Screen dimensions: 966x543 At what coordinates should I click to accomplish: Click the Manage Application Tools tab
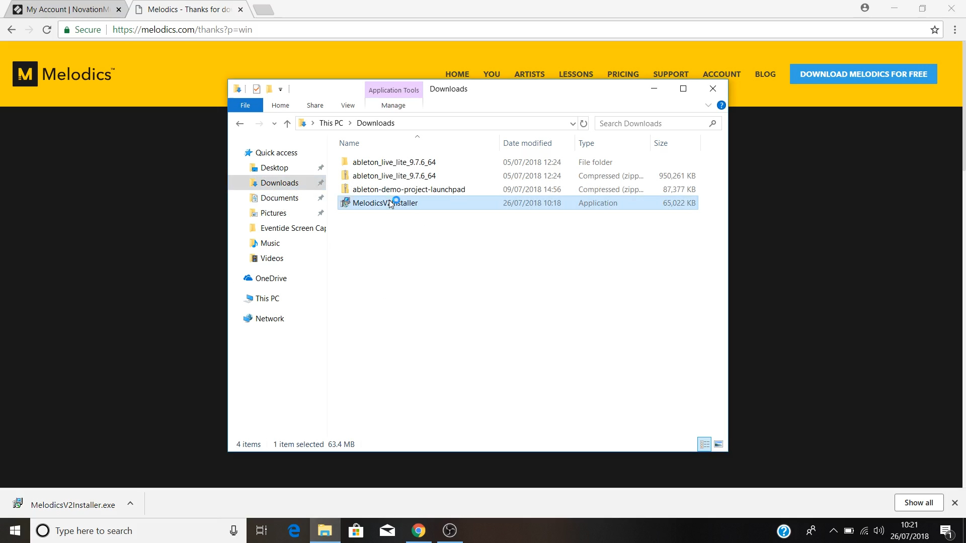[393, 105]
